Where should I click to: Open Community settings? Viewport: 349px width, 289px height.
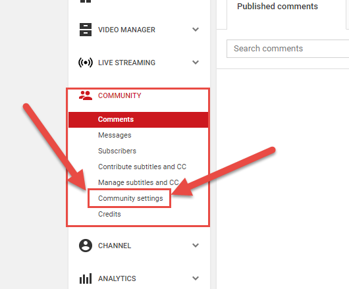pyautogui.click(x=130, y=198)
